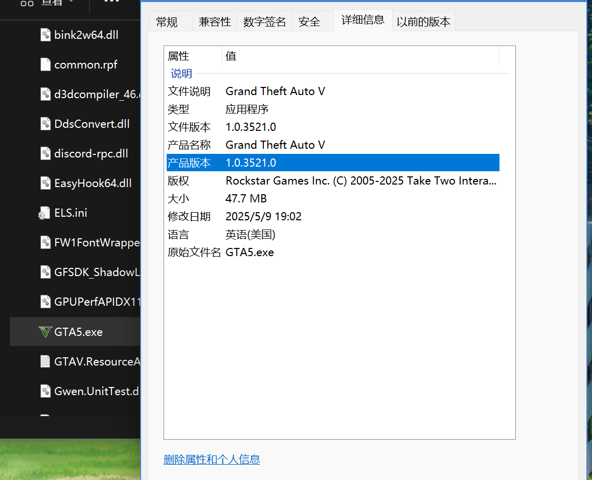Switch to the 兼容性 tab

click(x=214, y=22)
